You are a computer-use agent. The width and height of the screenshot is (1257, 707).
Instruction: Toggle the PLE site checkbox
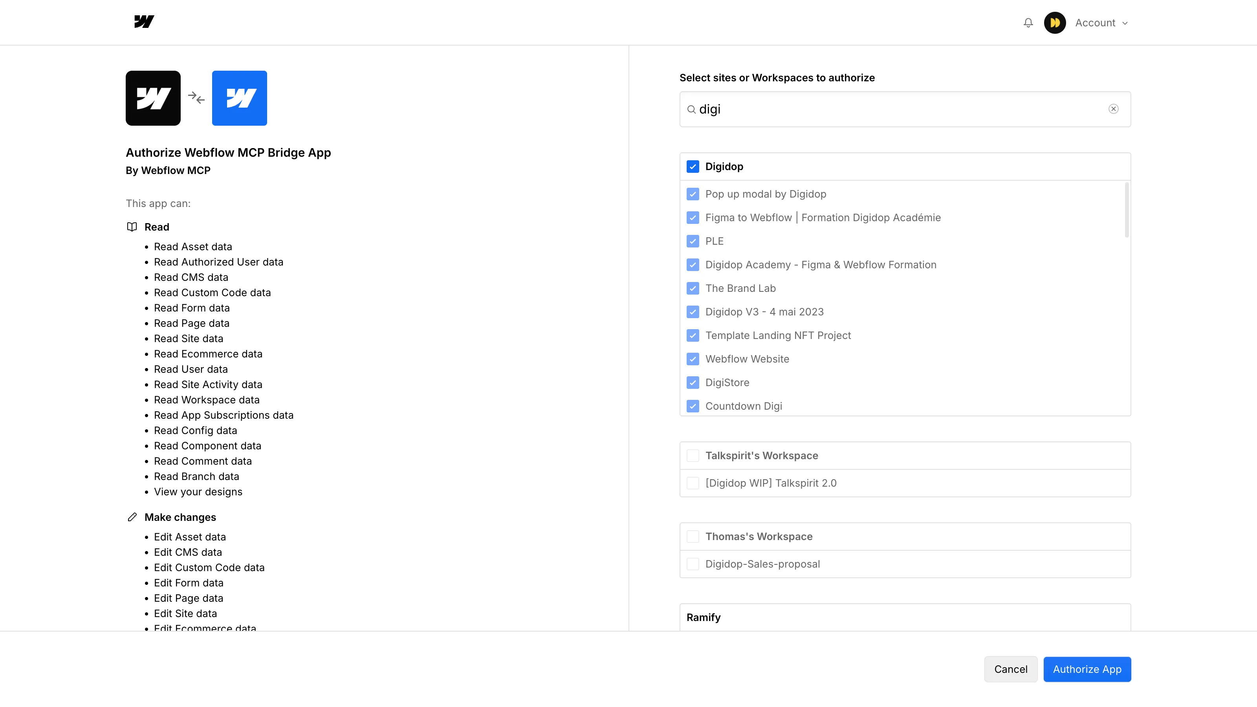tap(693, 241)
